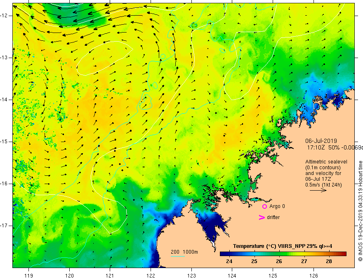Click the '0.5m/s (1kt 24h)' scale text
363x280 pixels.
(324, 185)
